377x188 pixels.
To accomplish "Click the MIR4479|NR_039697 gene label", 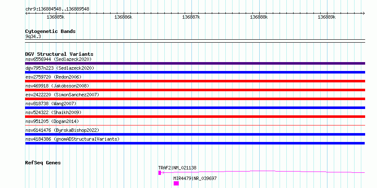I will 195,179.
